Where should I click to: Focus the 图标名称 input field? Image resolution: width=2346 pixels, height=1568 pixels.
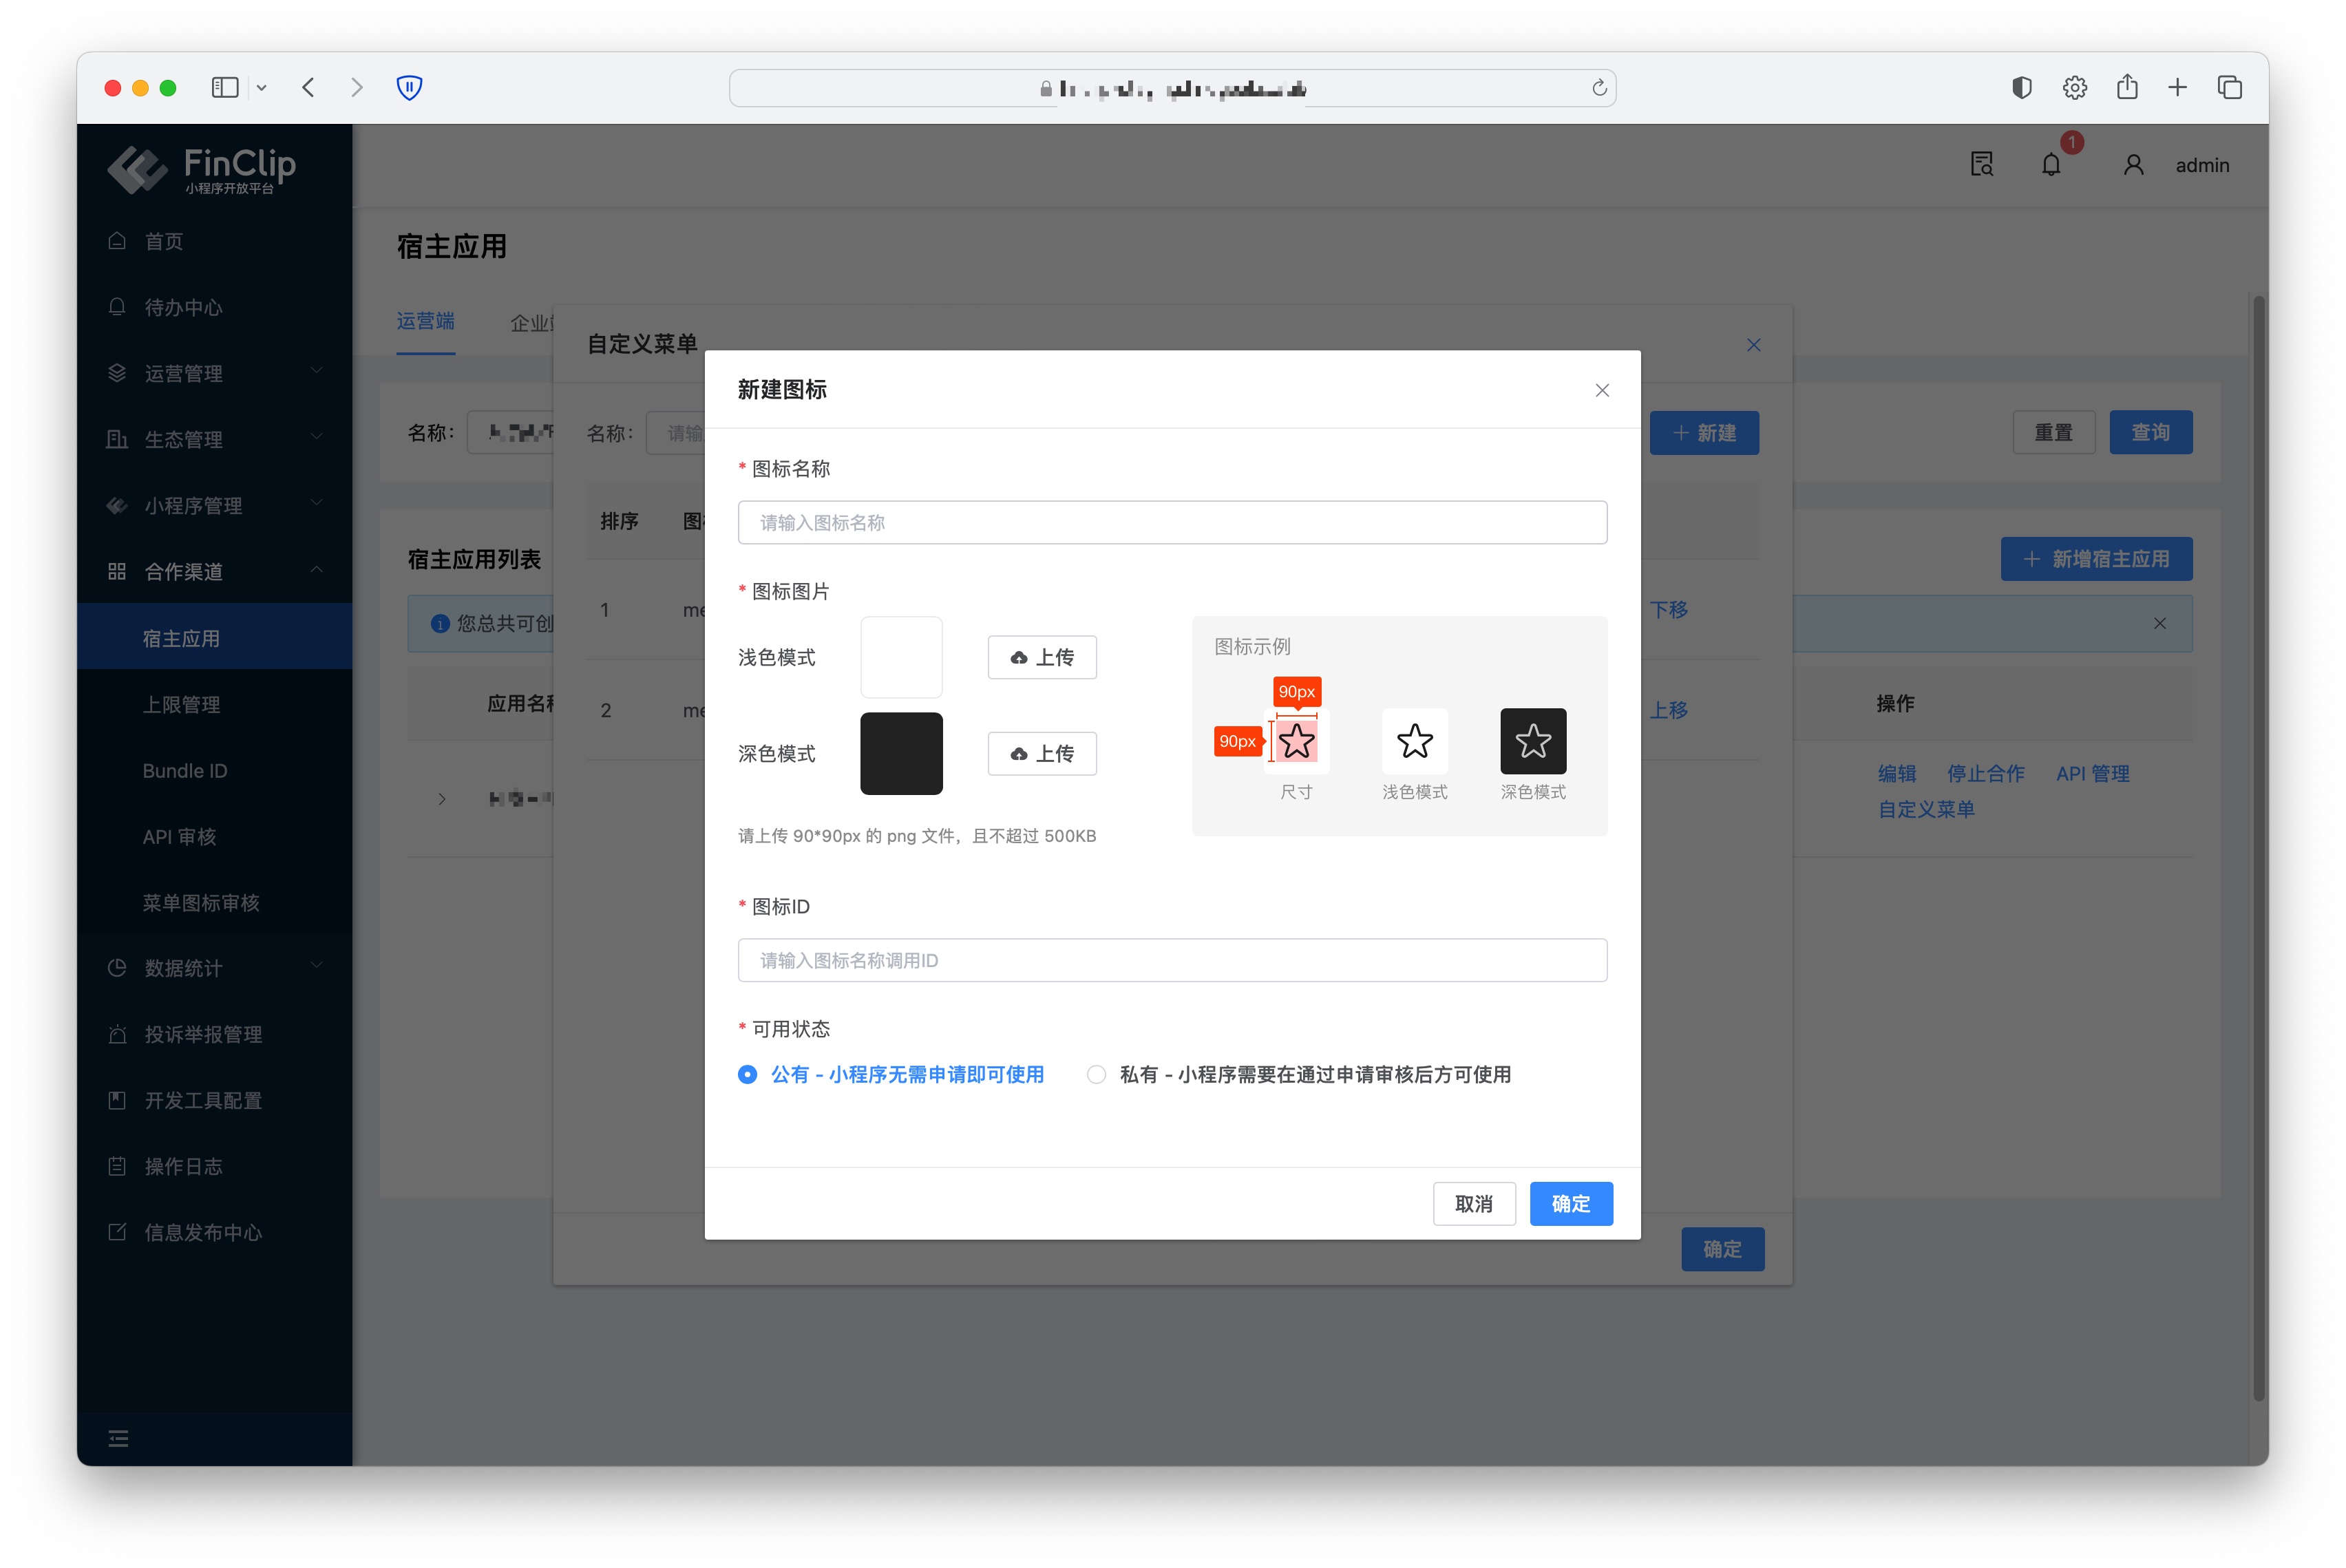click(1172, 522)
